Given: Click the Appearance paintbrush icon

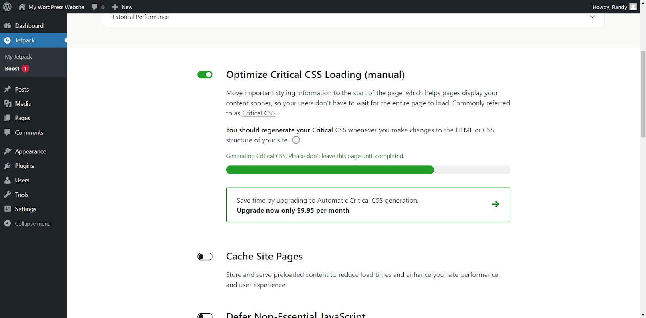Looking at the screenshot, I should tap(8, 151).
